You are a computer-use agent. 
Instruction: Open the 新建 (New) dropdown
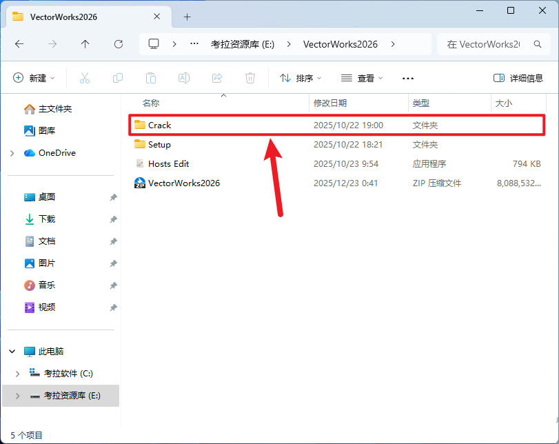click(34, 78)
